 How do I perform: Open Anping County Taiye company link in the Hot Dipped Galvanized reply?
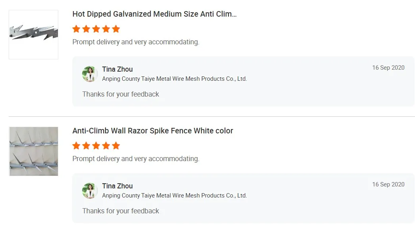pyautogui.click(x=174, y=79)
